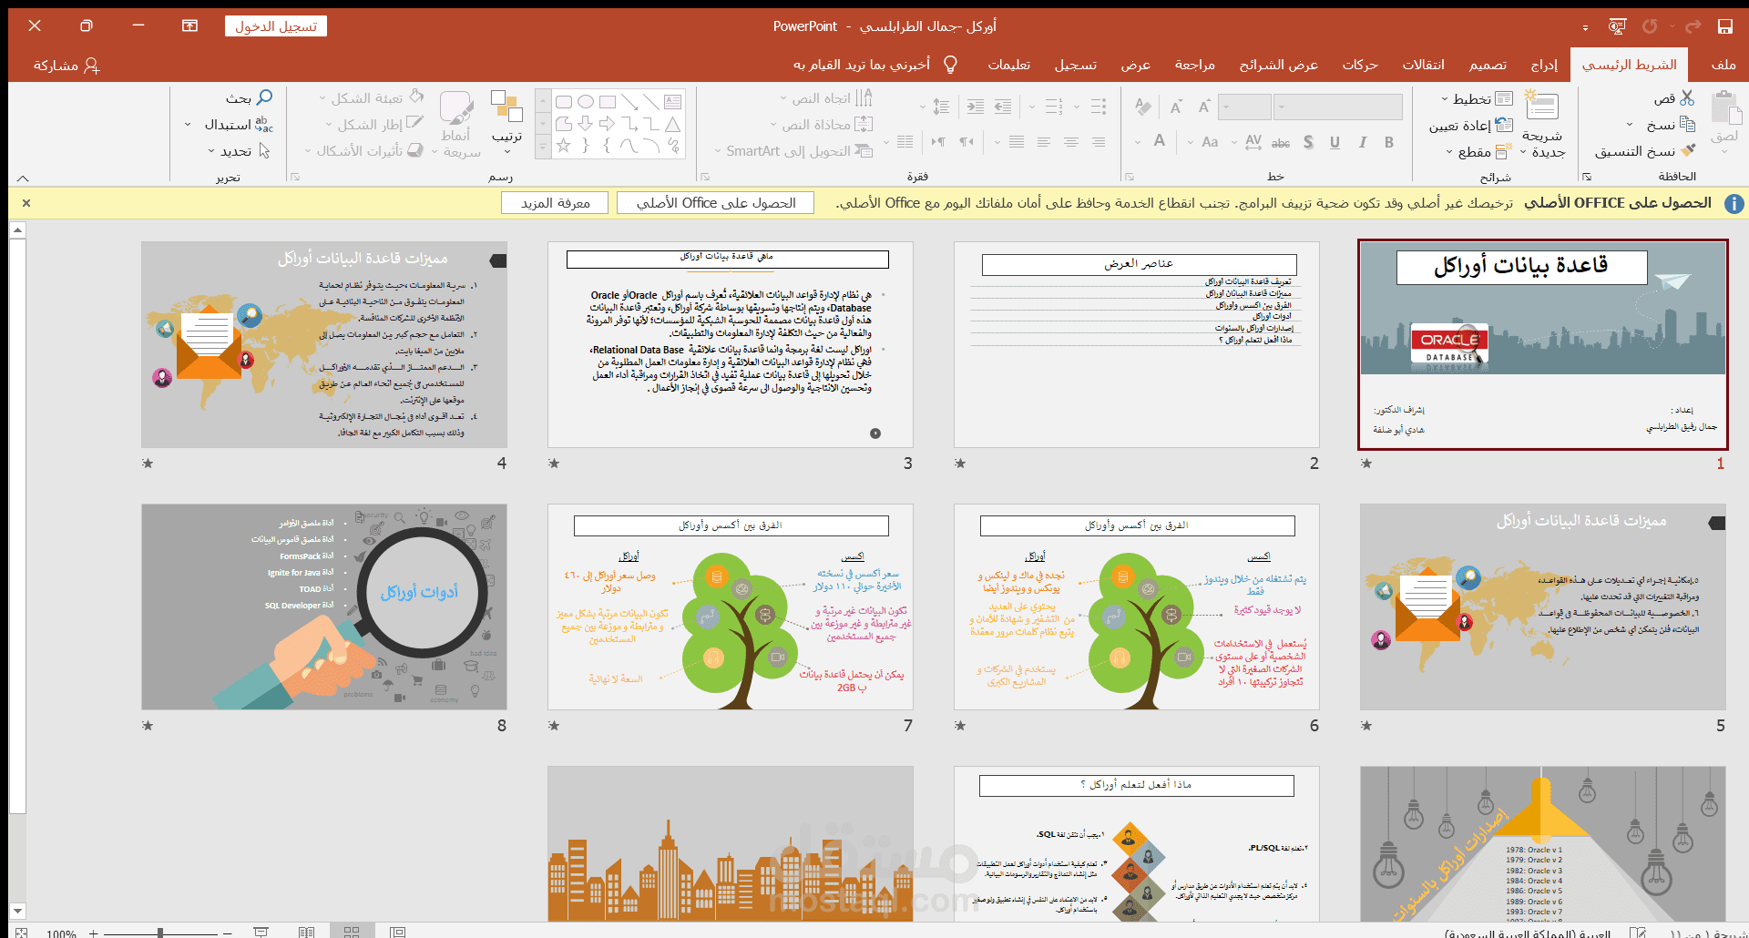Image resolution: width=1749 pixels, height=938 pixels.
Task: Click the Save icon in title bar
Action: [x=1724, y=26]
